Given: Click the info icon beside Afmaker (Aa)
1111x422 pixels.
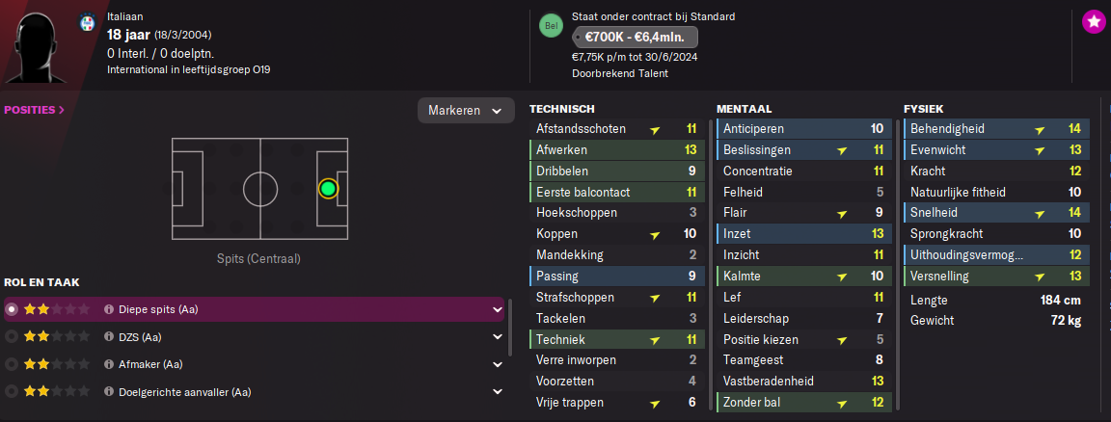Looking at the screenshot, I should pos(109,364).
